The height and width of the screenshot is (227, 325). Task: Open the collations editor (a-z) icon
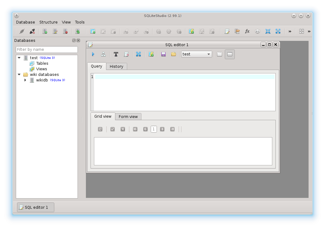coord(257,32)
